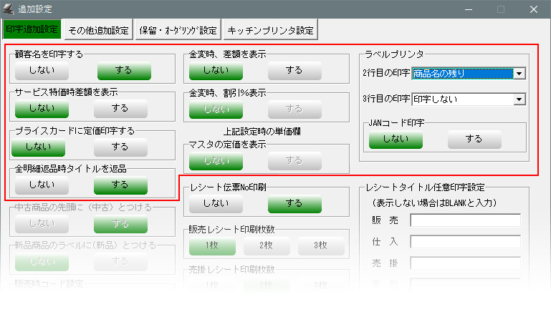Select the 印字追加設定 tab
The height and width of the screenshot is (317, 551).
[x=32, y=30]
